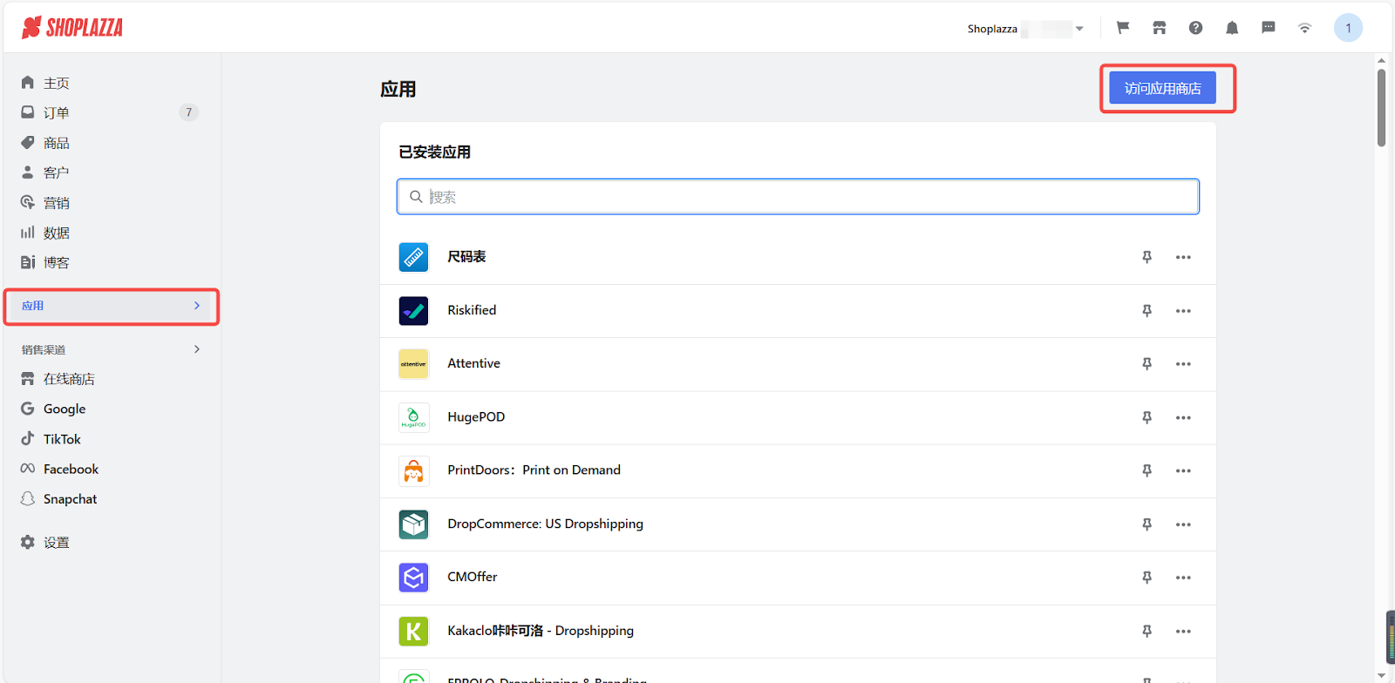Pin the Riskified app
The width and height of the screenshot is (1395, 683).
click(1147, 311)
